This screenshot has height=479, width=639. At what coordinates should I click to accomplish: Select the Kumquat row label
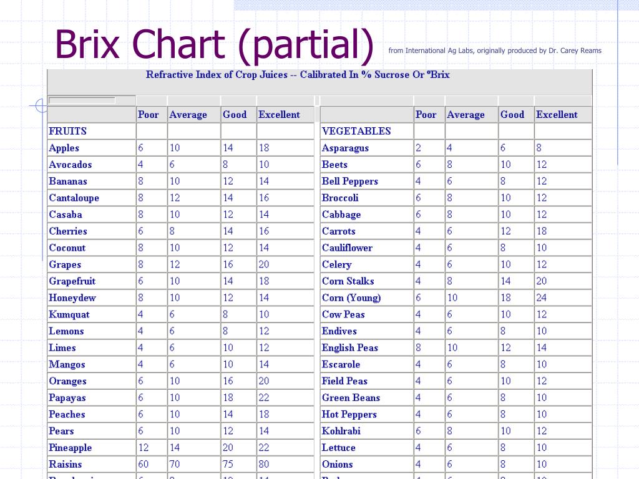point(69,315)
